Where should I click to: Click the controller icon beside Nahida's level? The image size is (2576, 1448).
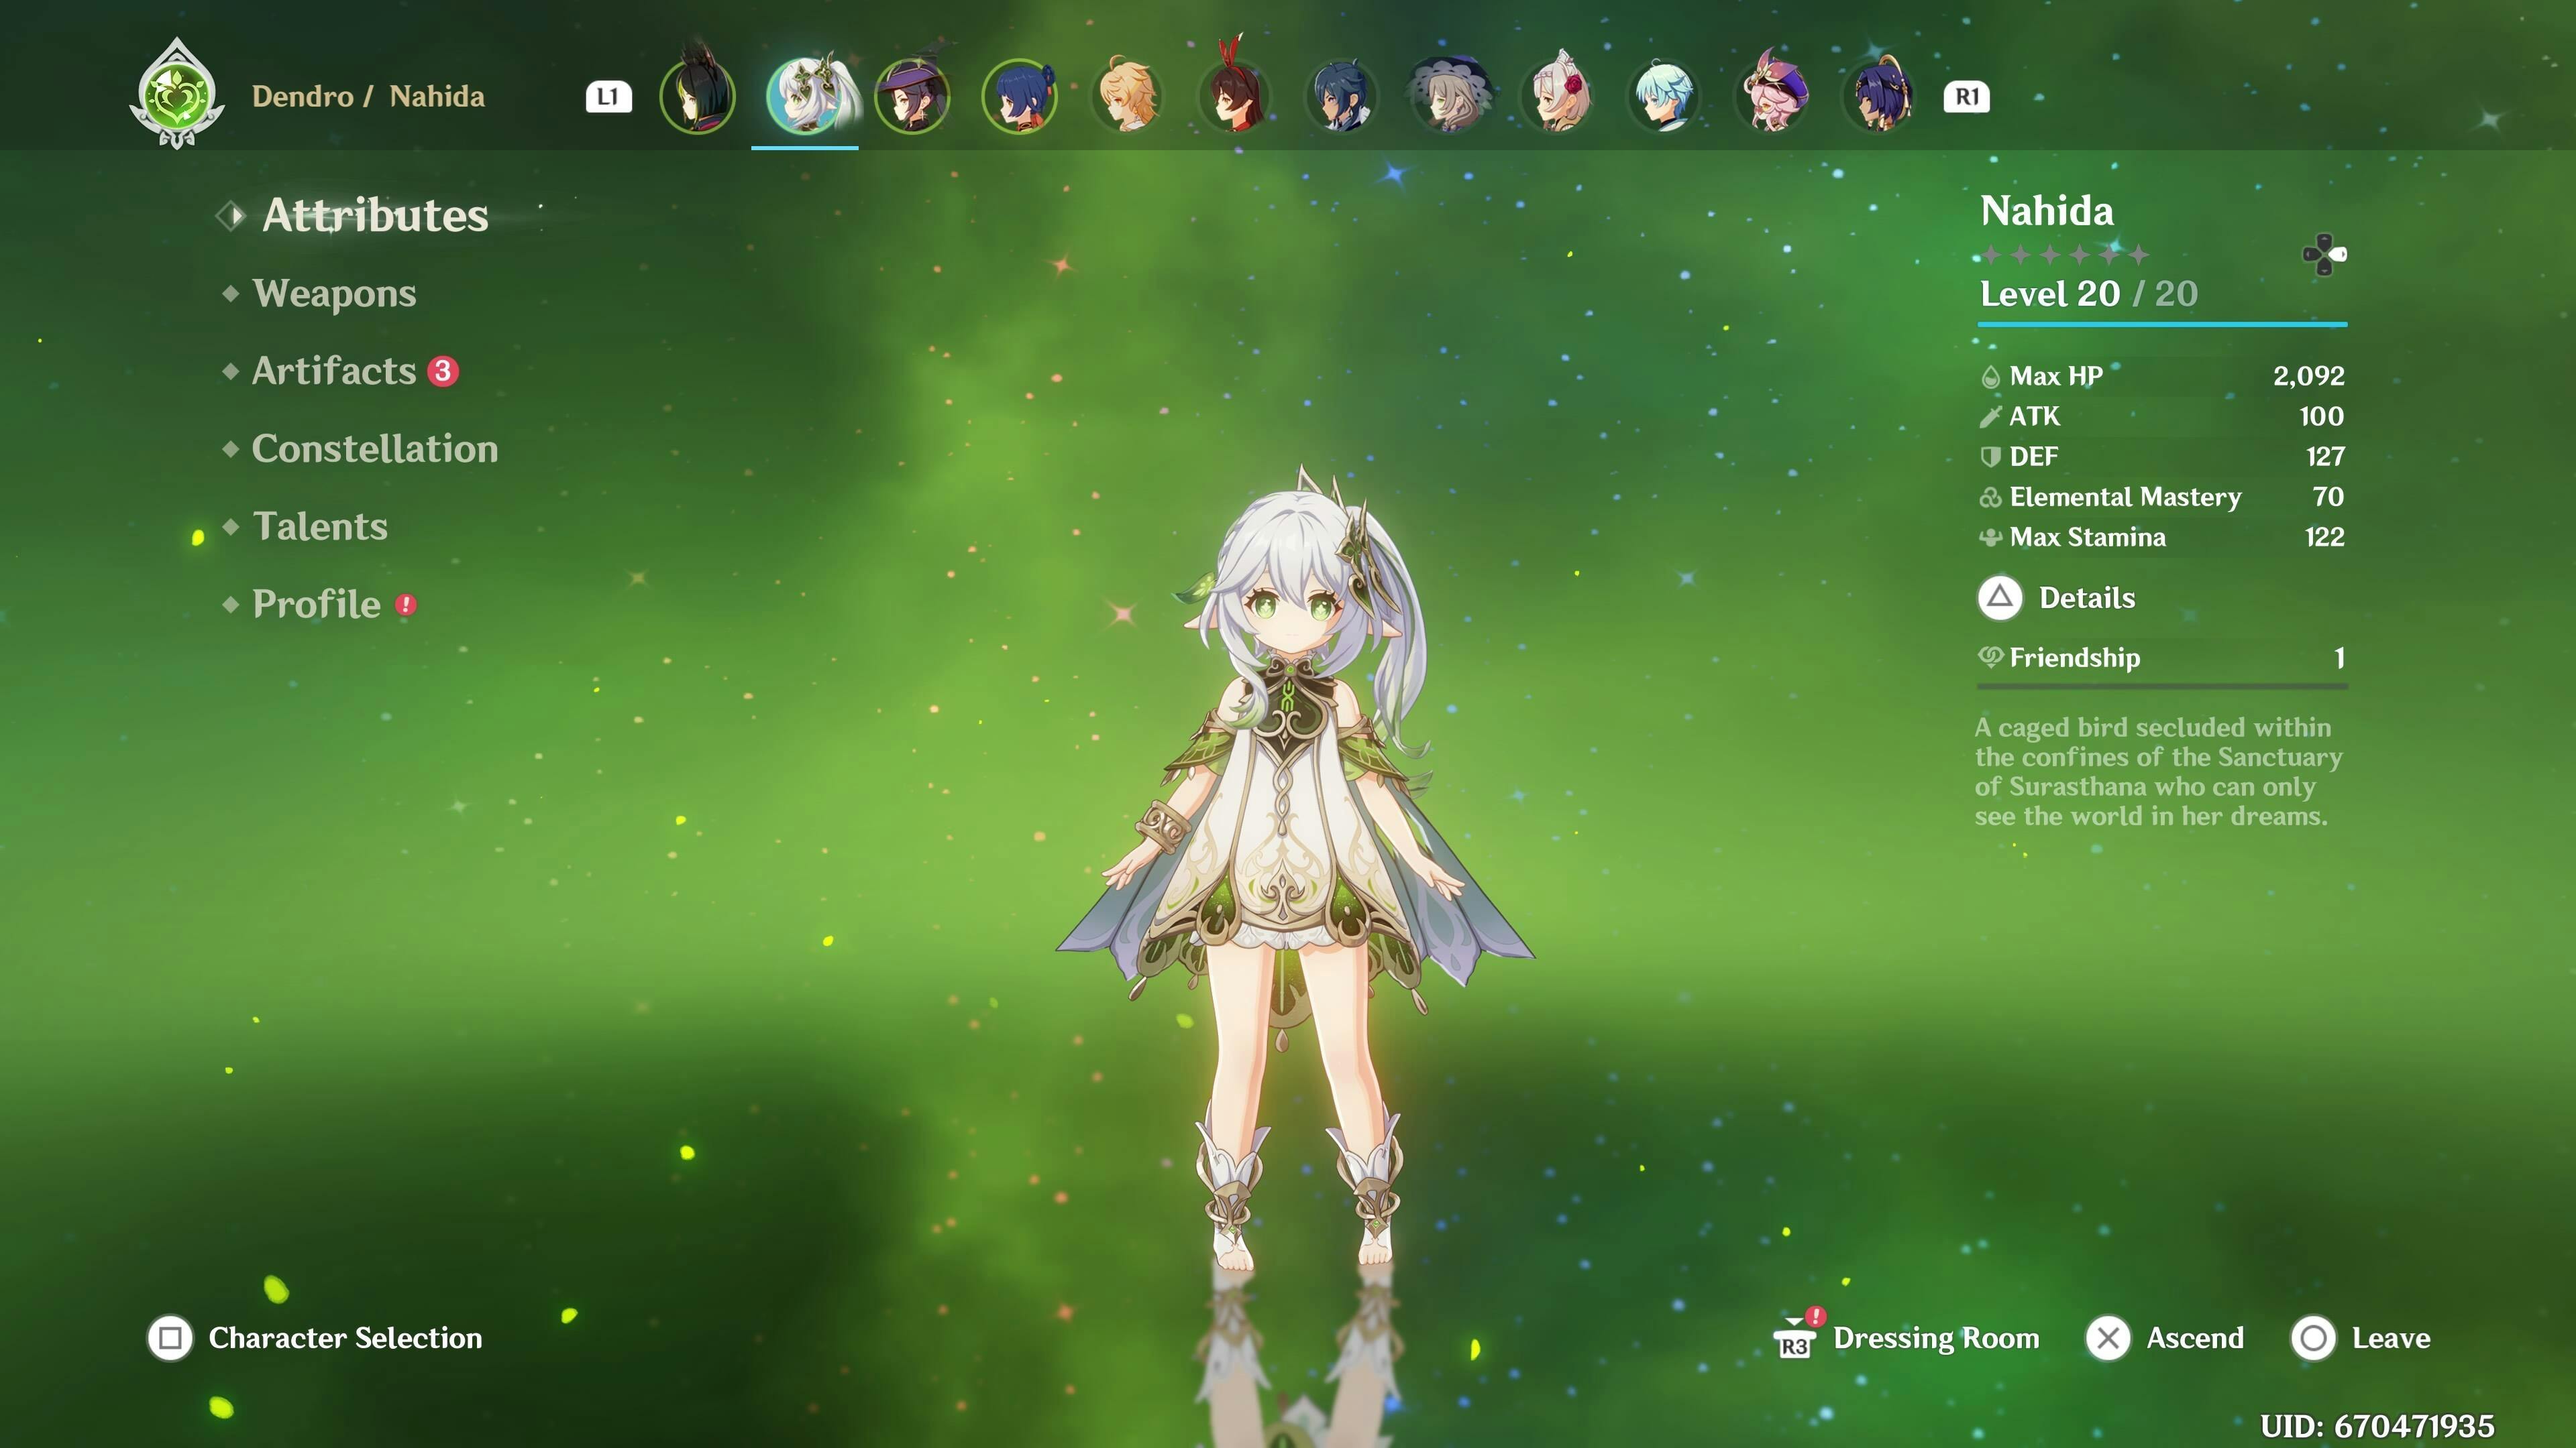(x=2324, y=254)
